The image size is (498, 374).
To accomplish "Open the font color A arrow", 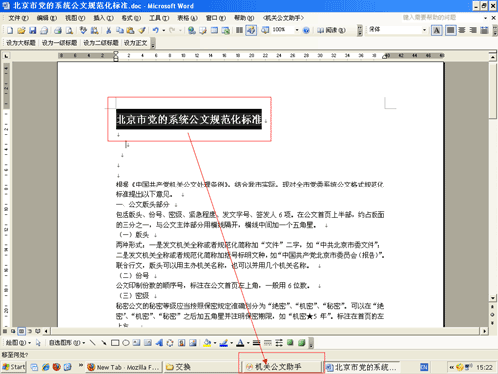I will coord(248,343).
